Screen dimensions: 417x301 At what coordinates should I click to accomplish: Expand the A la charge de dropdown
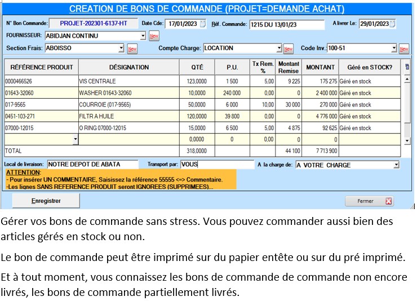coord(396,165)
